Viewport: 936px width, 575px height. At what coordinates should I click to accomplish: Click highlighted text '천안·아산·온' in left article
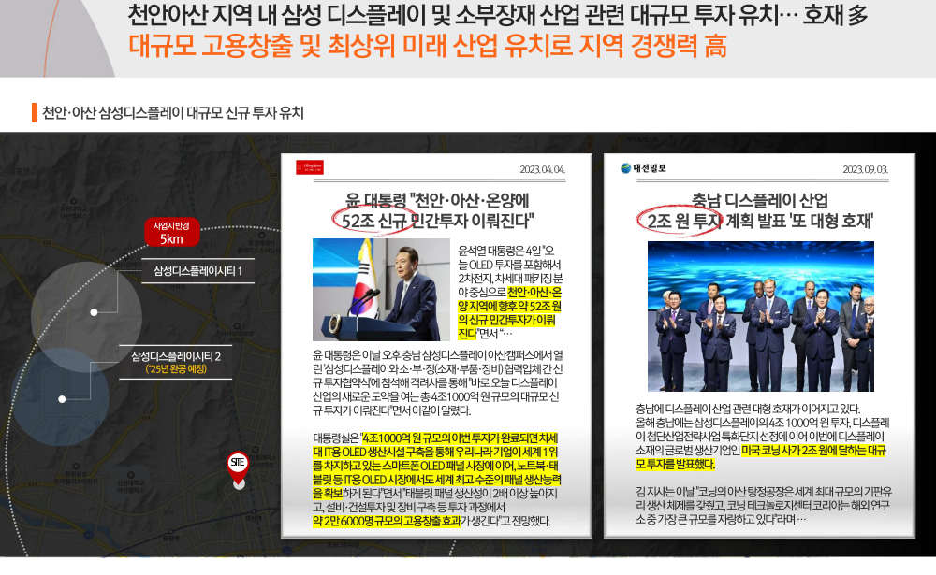(534, 293)
